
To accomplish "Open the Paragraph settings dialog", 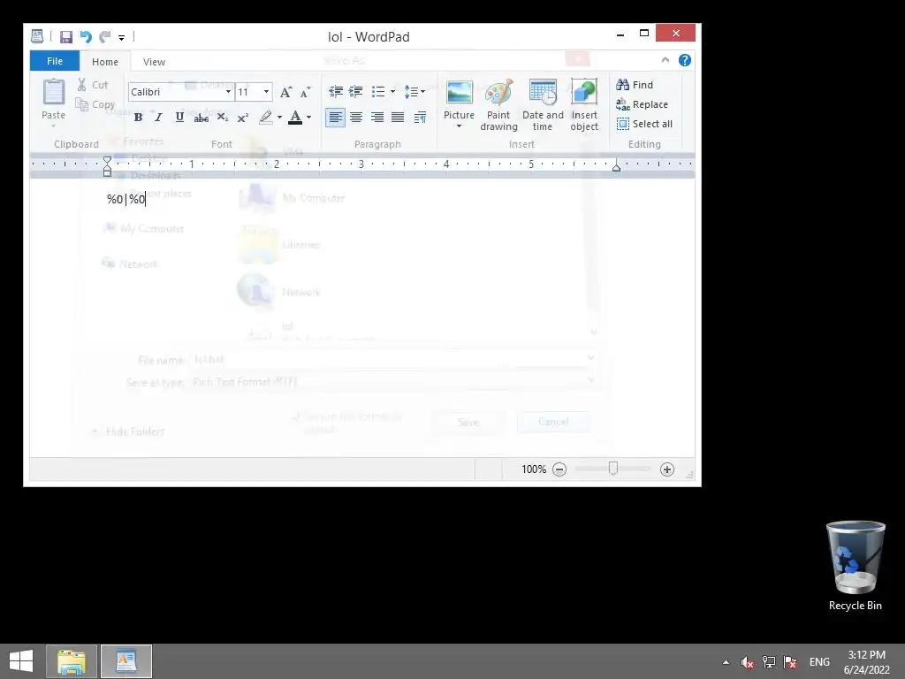I will [420, 118].
